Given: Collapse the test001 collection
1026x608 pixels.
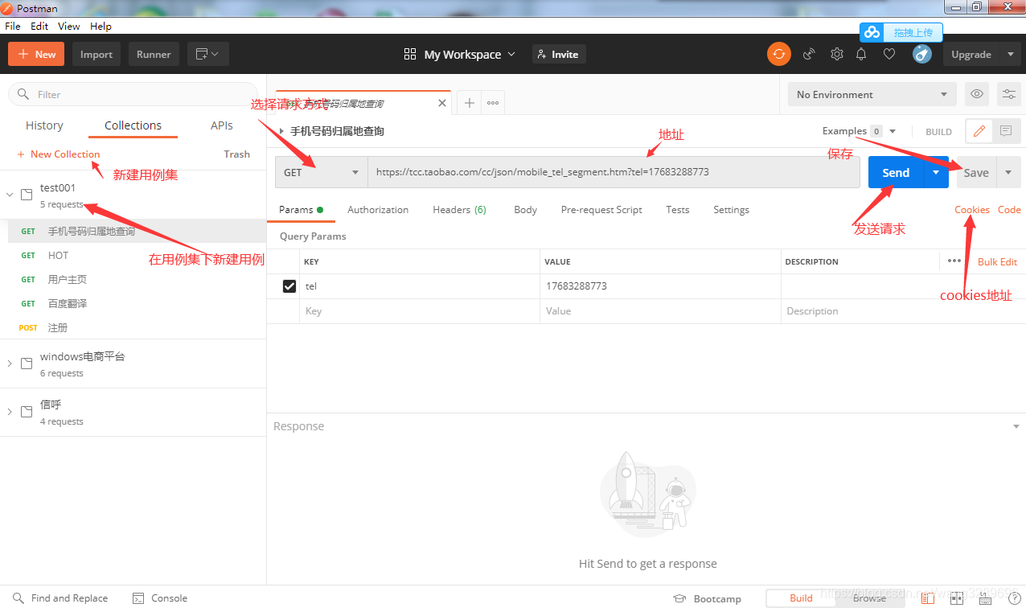Looking at the screenshot, I should click(10, 194).
